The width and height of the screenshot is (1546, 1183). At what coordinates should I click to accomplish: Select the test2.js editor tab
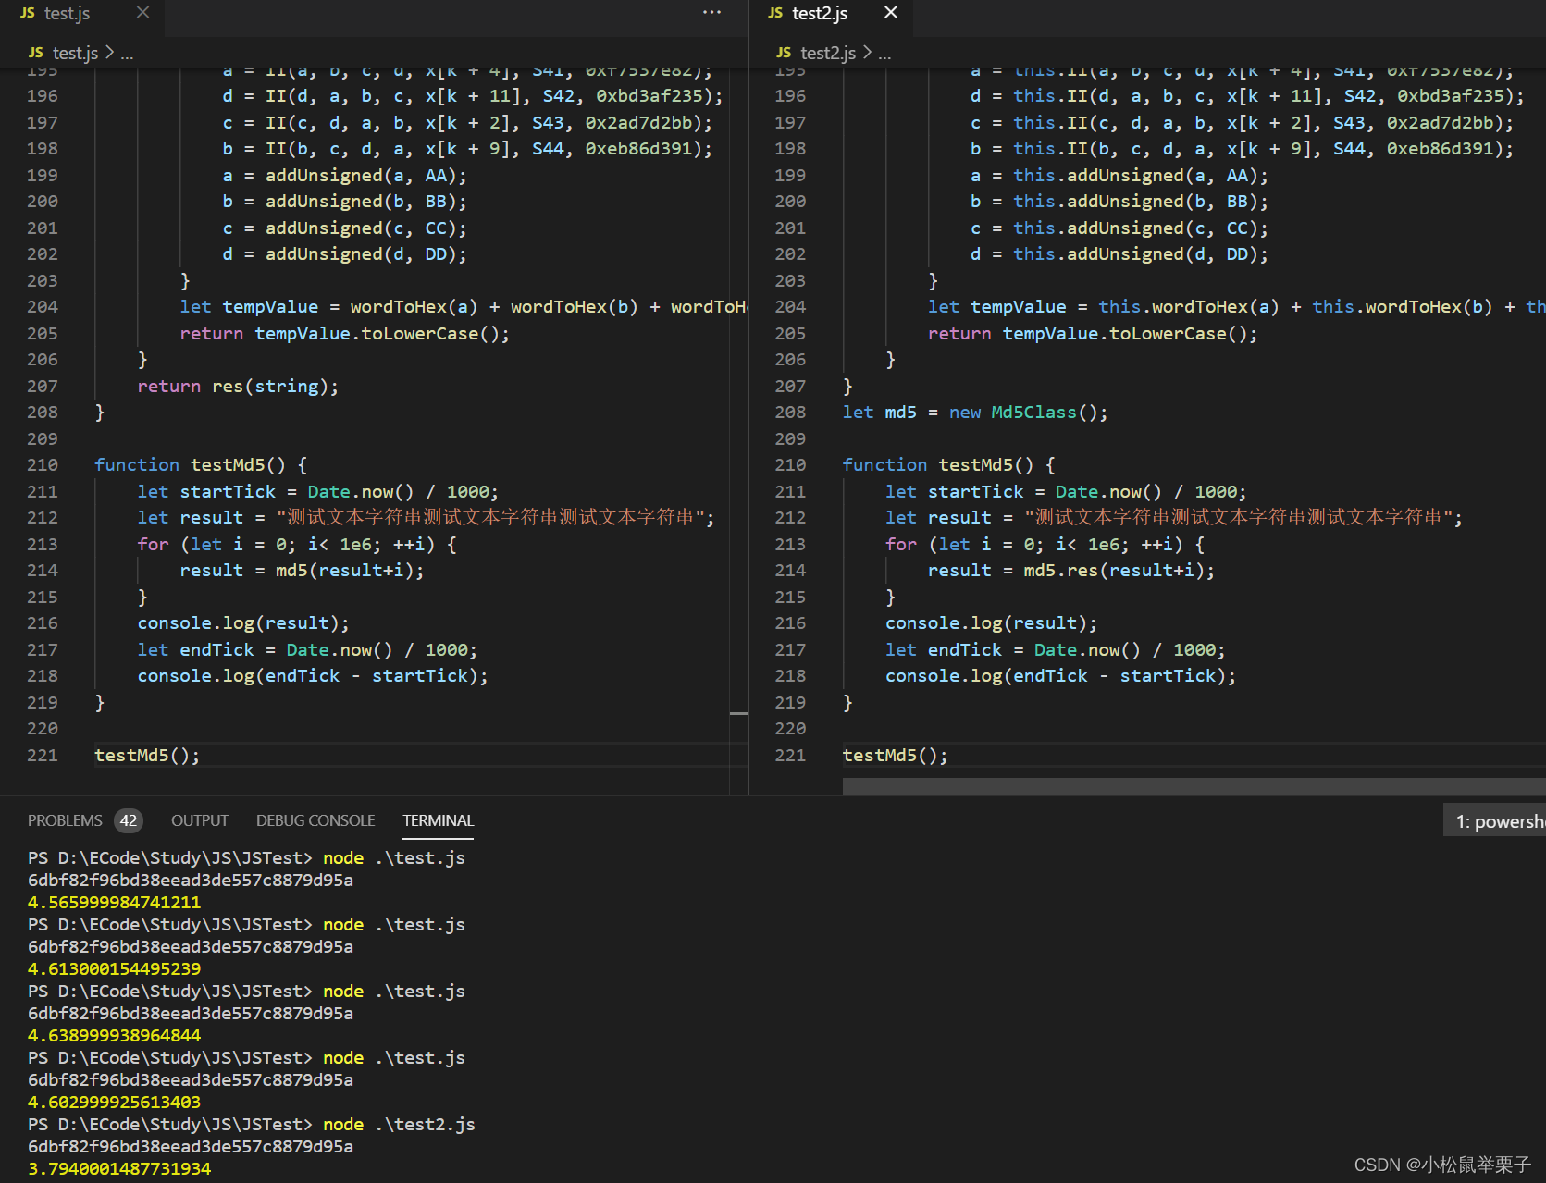coord(819,13)
